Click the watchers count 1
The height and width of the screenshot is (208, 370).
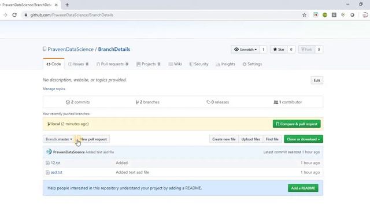264,50
